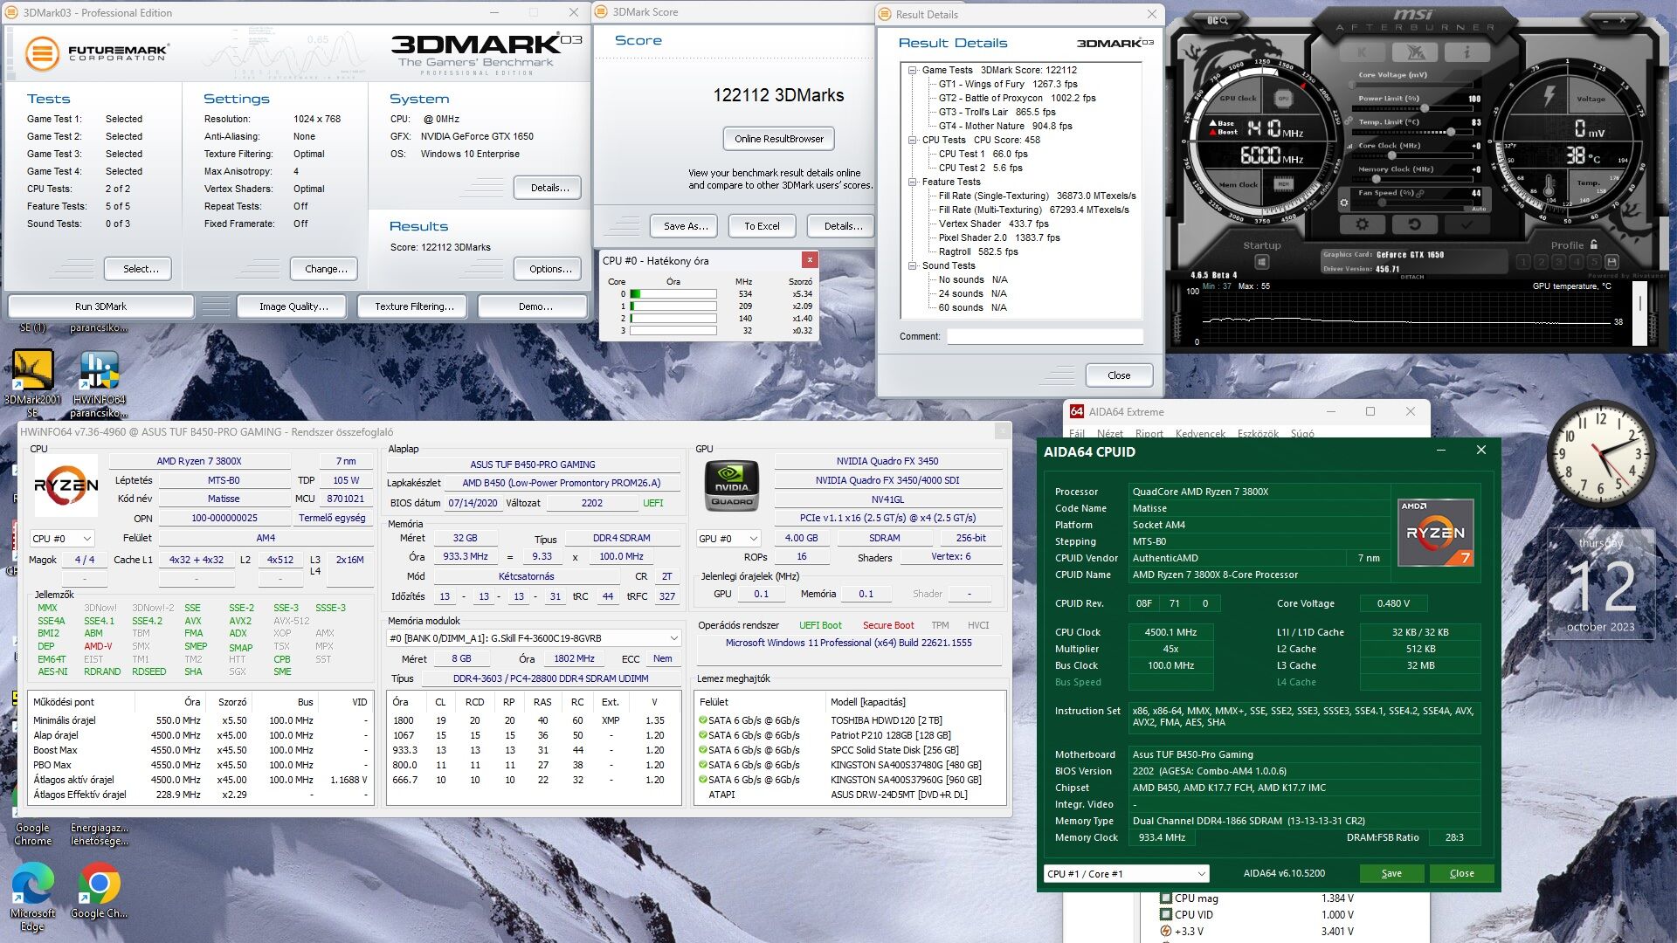1677x943 pixels.
Task: Collapse the Game Tests tree node
Action: (x=912, y=70)
